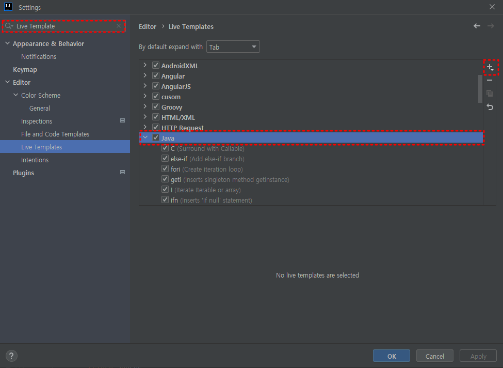Expand the HTML/XML group chevron

point(145,117)
